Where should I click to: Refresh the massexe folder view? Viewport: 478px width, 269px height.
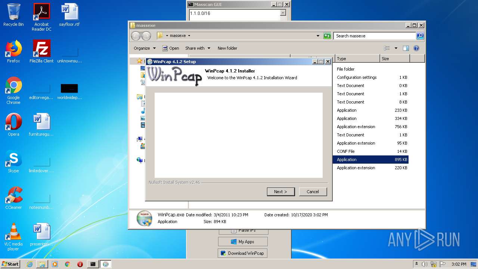click(327, 36)
